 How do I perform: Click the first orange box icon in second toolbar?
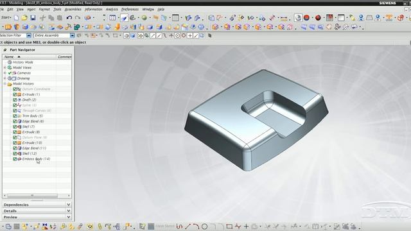8,27
